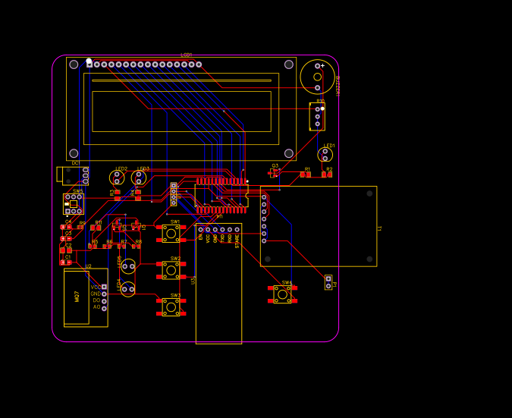Click the R10 potentiometer component

coord(317,117)
